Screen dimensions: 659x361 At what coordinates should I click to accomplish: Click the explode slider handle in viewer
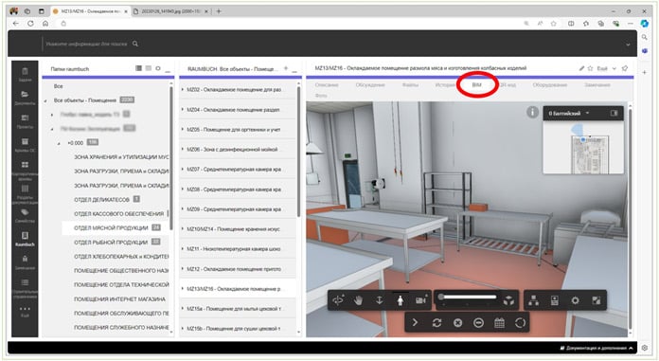coord(441,298)
